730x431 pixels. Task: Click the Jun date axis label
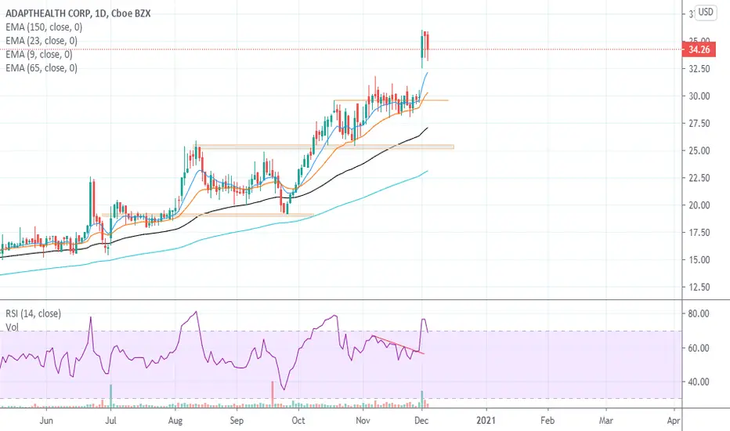[x=46, y=420]
